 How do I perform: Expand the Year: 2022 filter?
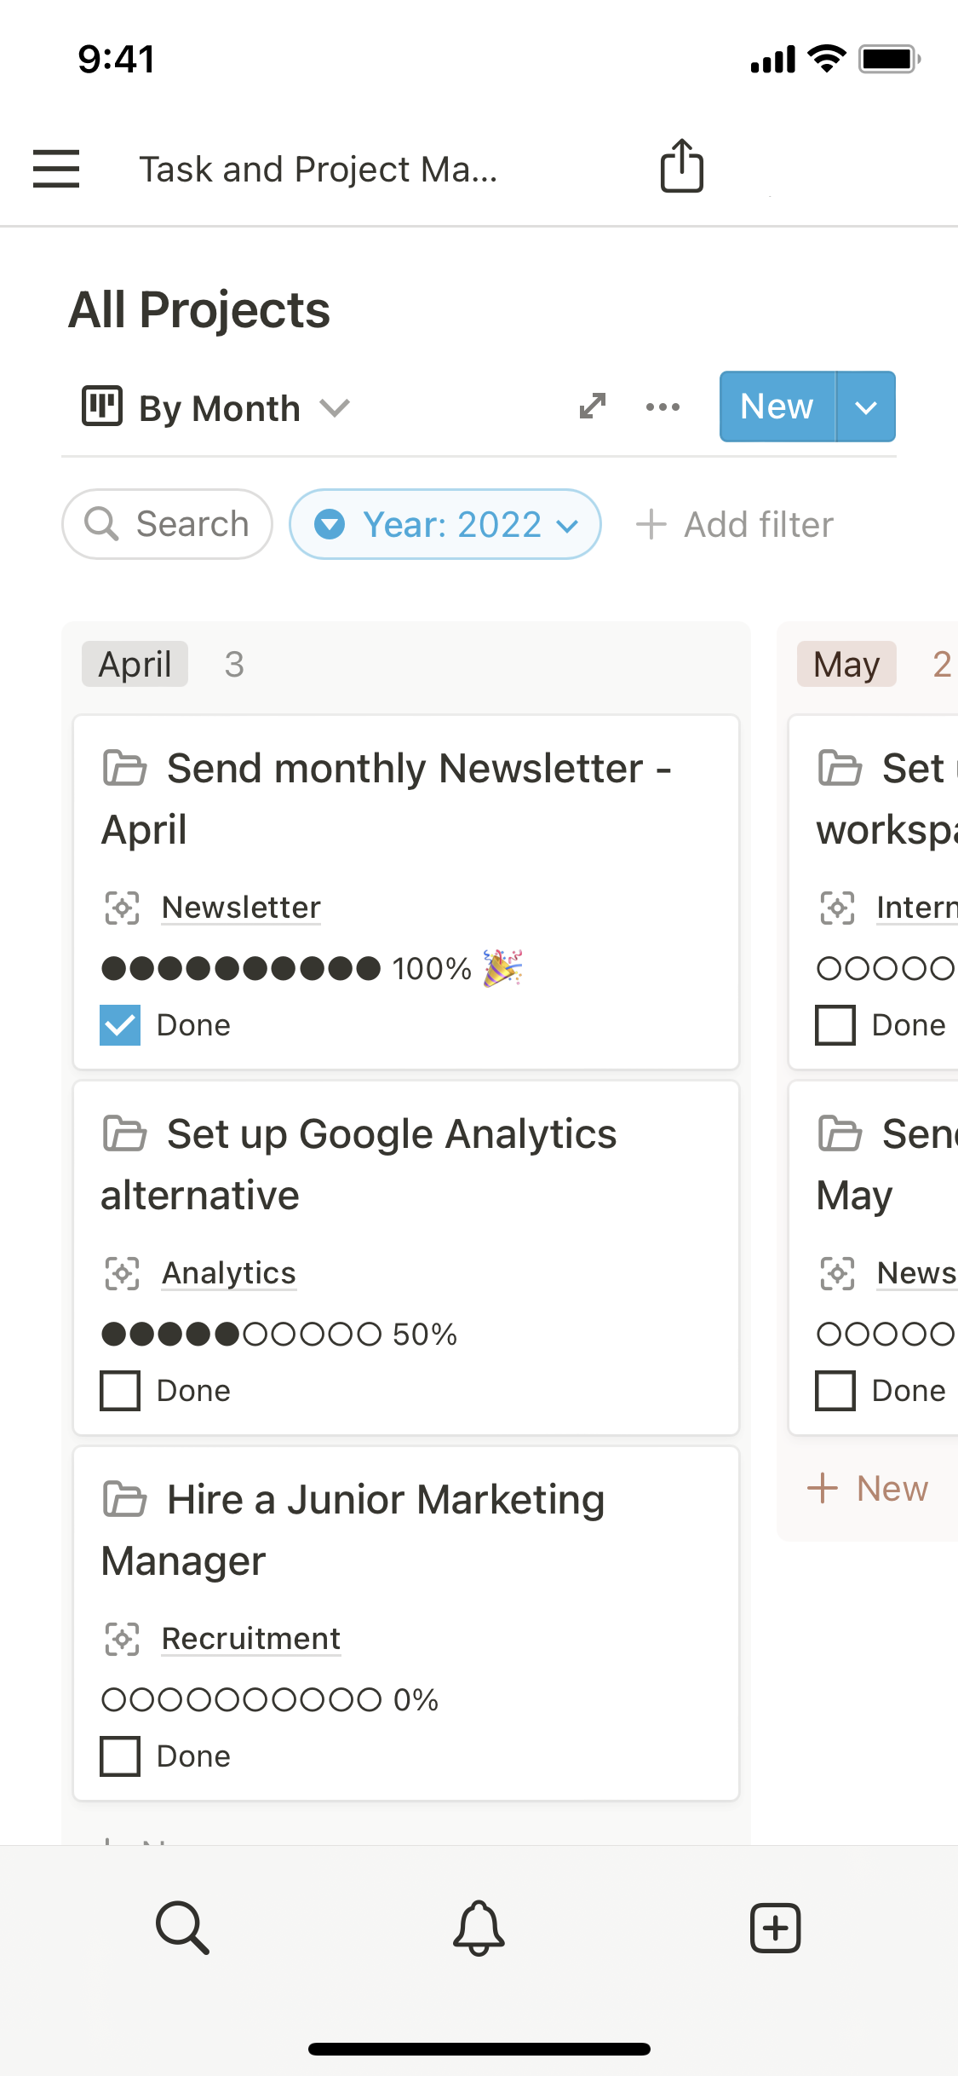click(x=445, y=524)
